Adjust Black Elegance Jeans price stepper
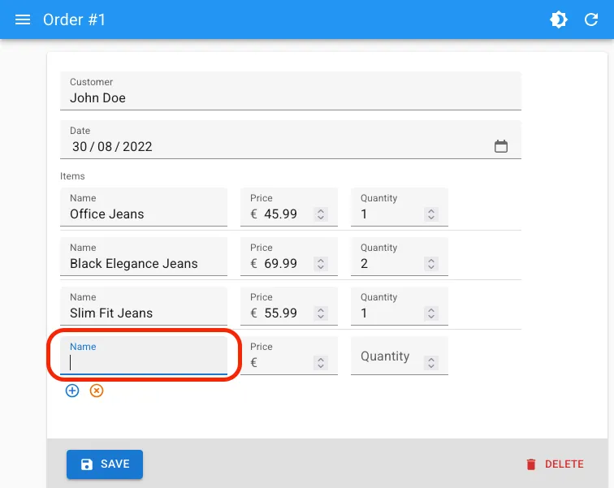Viewport: 614px width, 488px height. coord(321,264)
